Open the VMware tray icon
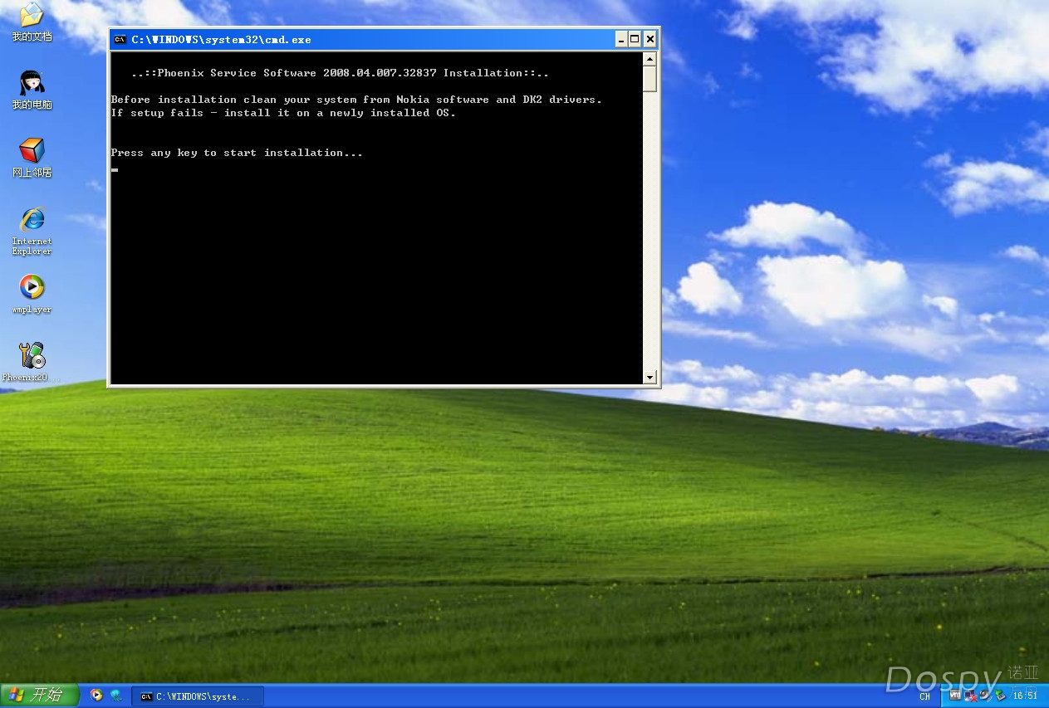The image size is (1049, 708). coord(955,695)
